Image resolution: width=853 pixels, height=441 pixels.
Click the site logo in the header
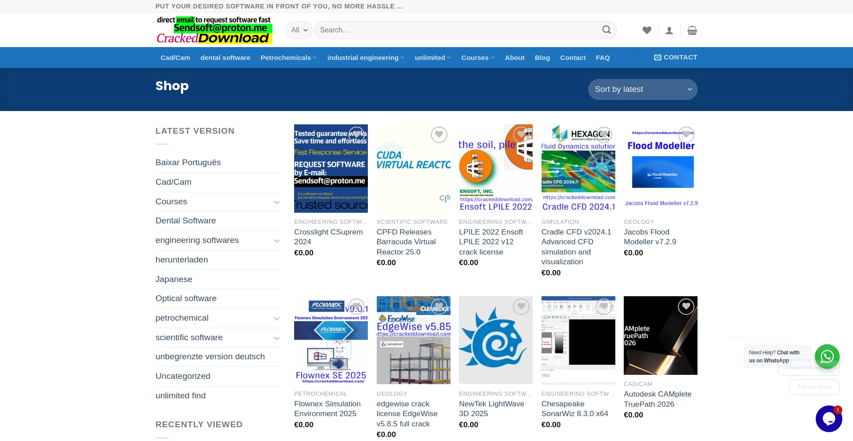point(214,30)
